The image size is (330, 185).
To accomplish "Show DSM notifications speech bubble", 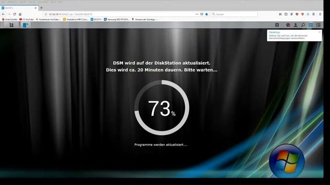I will pos(288,25).
